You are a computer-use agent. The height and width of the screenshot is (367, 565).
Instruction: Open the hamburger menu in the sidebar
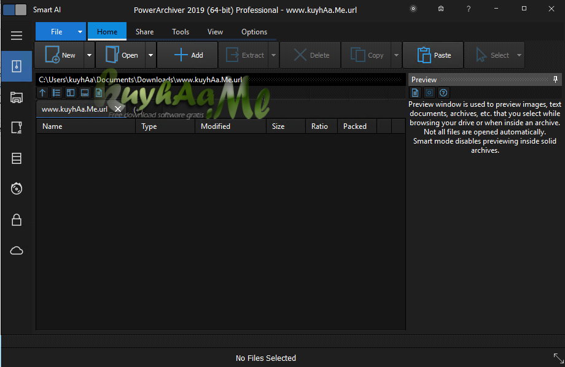17,36
